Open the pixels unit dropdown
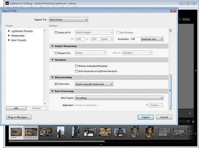 click(x=107, y=39)
